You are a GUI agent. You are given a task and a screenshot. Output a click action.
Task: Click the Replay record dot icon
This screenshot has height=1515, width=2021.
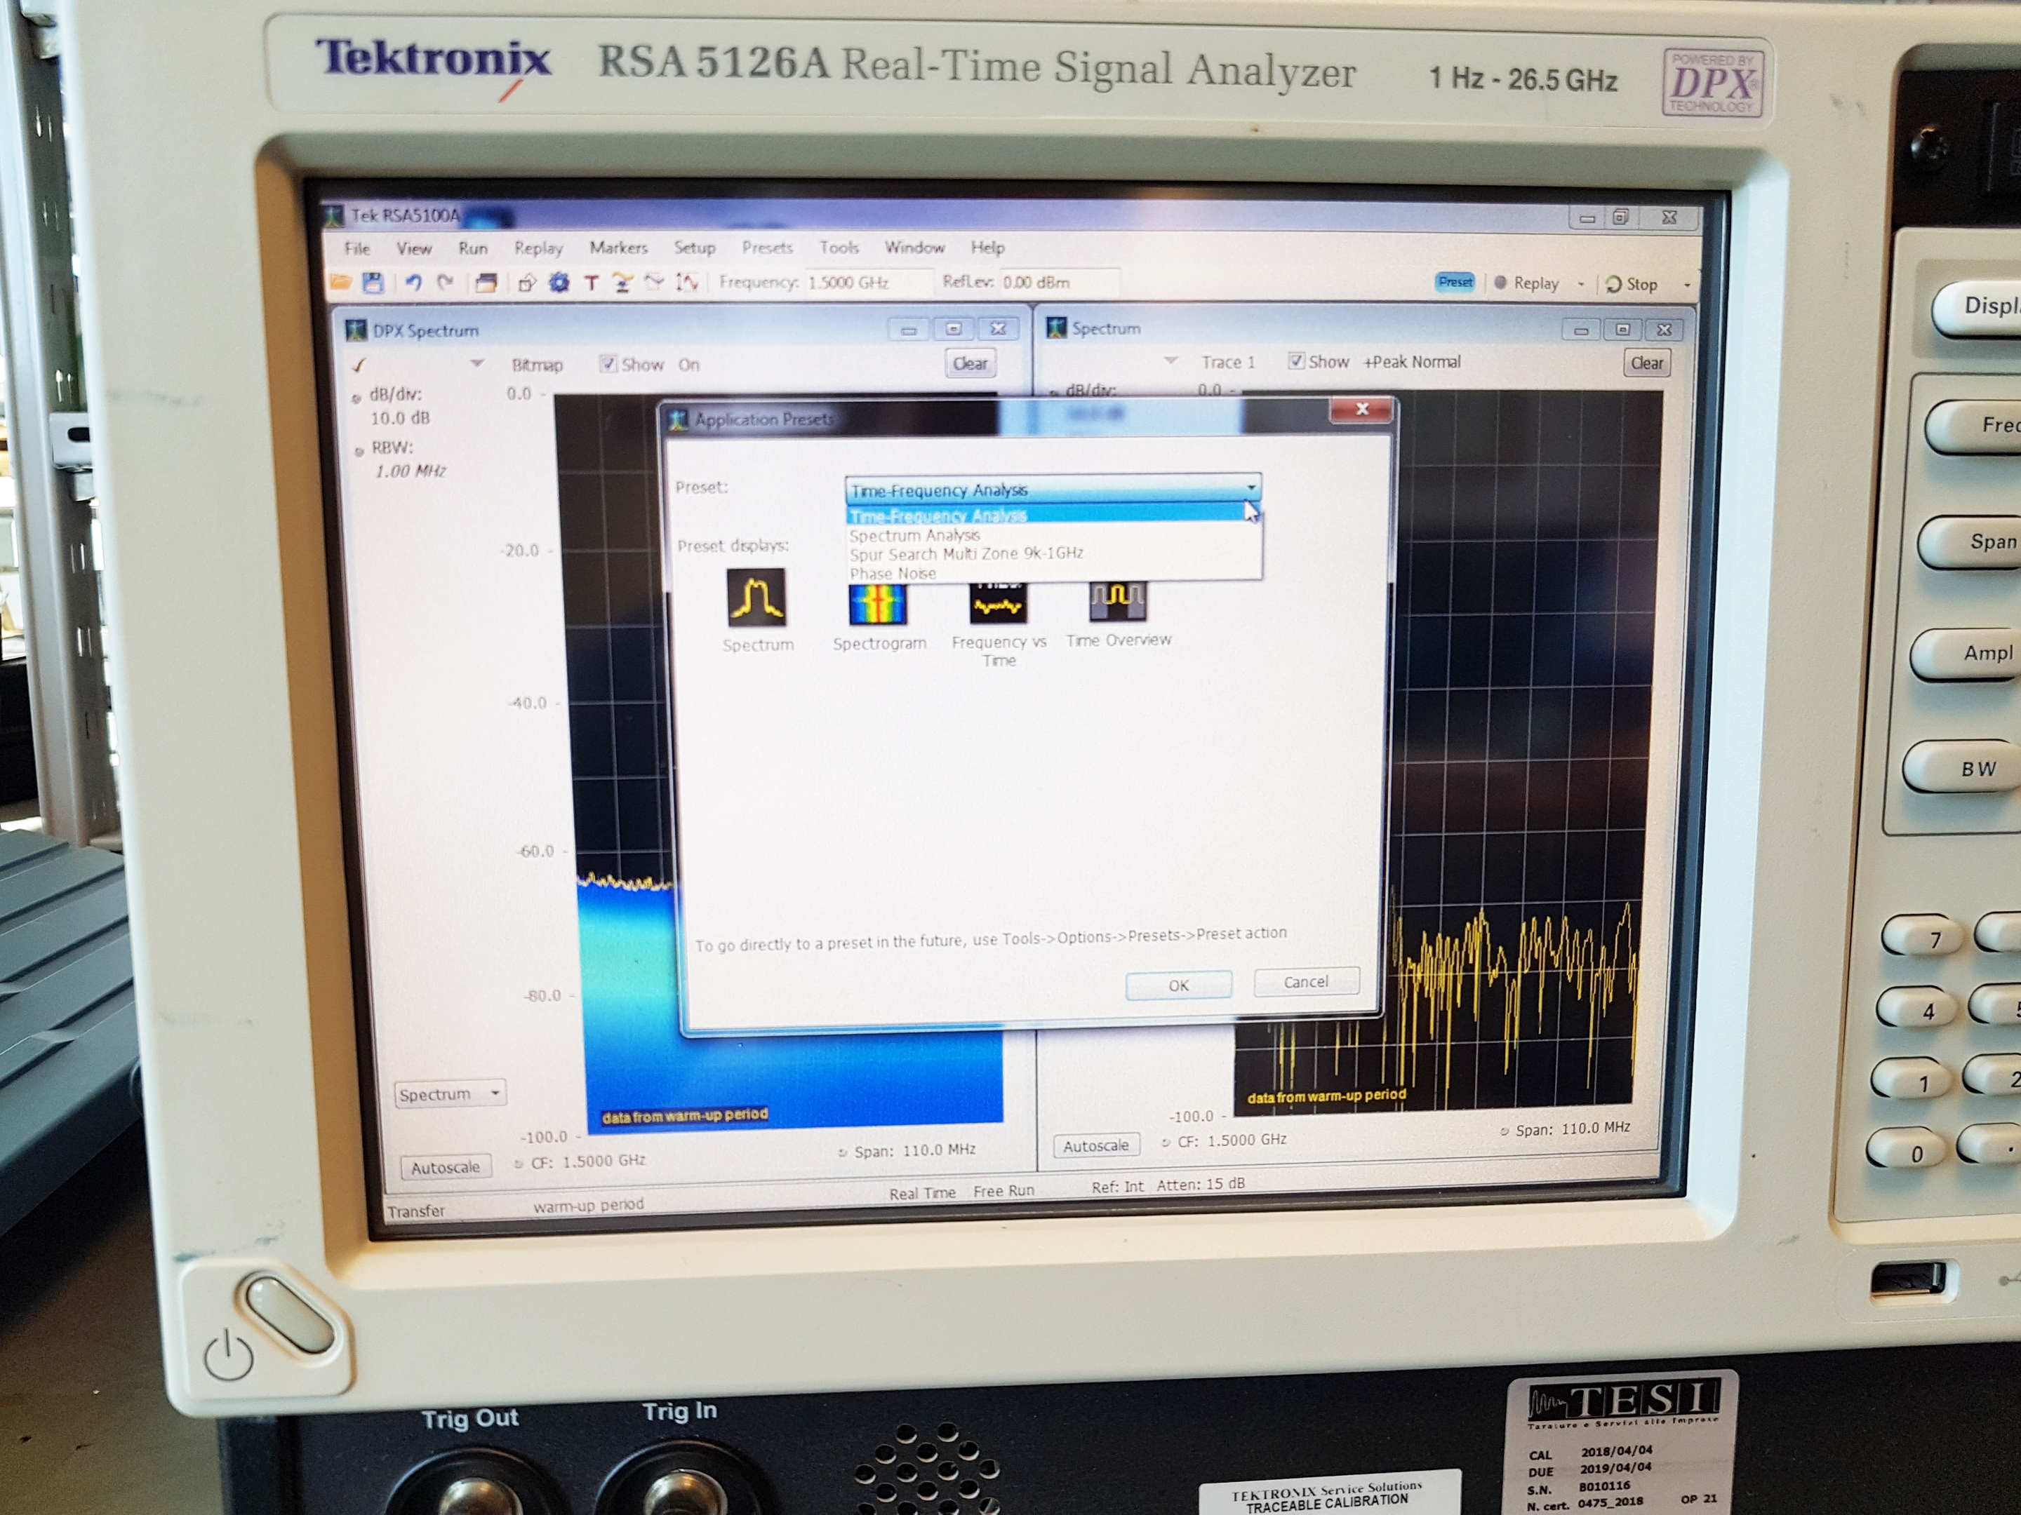pyautogui.click(x=1500, y=283)
